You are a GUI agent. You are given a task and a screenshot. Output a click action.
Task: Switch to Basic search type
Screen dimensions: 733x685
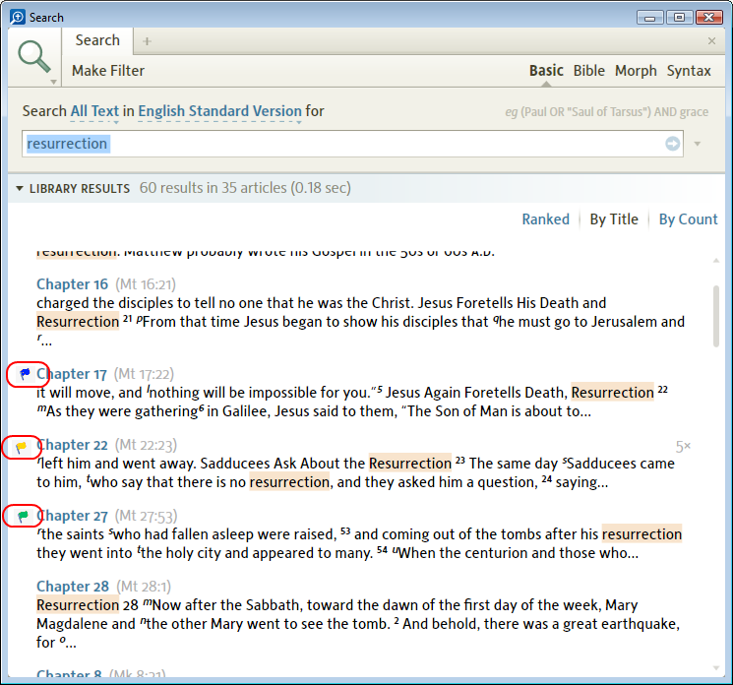[546, 71]
